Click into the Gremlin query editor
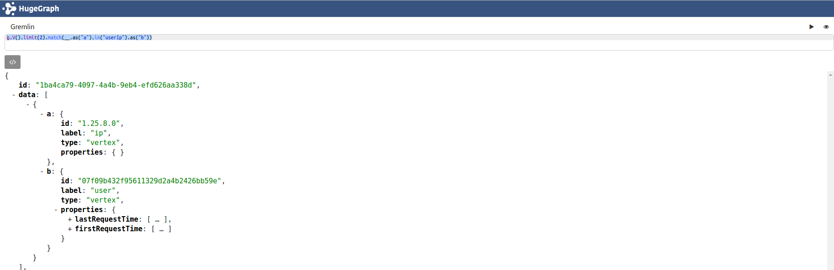Screen dimensions: 834x270 click(419, 42)
